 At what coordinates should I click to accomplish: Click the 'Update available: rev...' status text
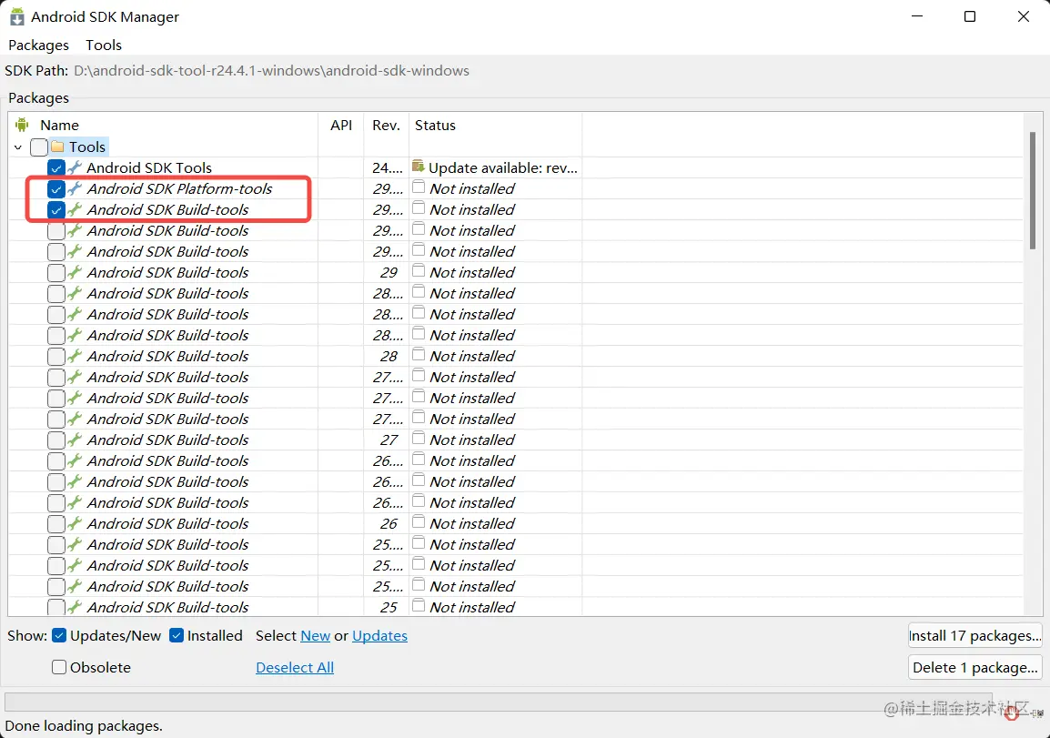click(x=503, y=167)
